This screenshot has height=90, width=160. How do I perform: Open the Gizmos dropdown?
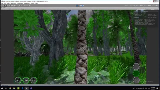pos(156,9)
